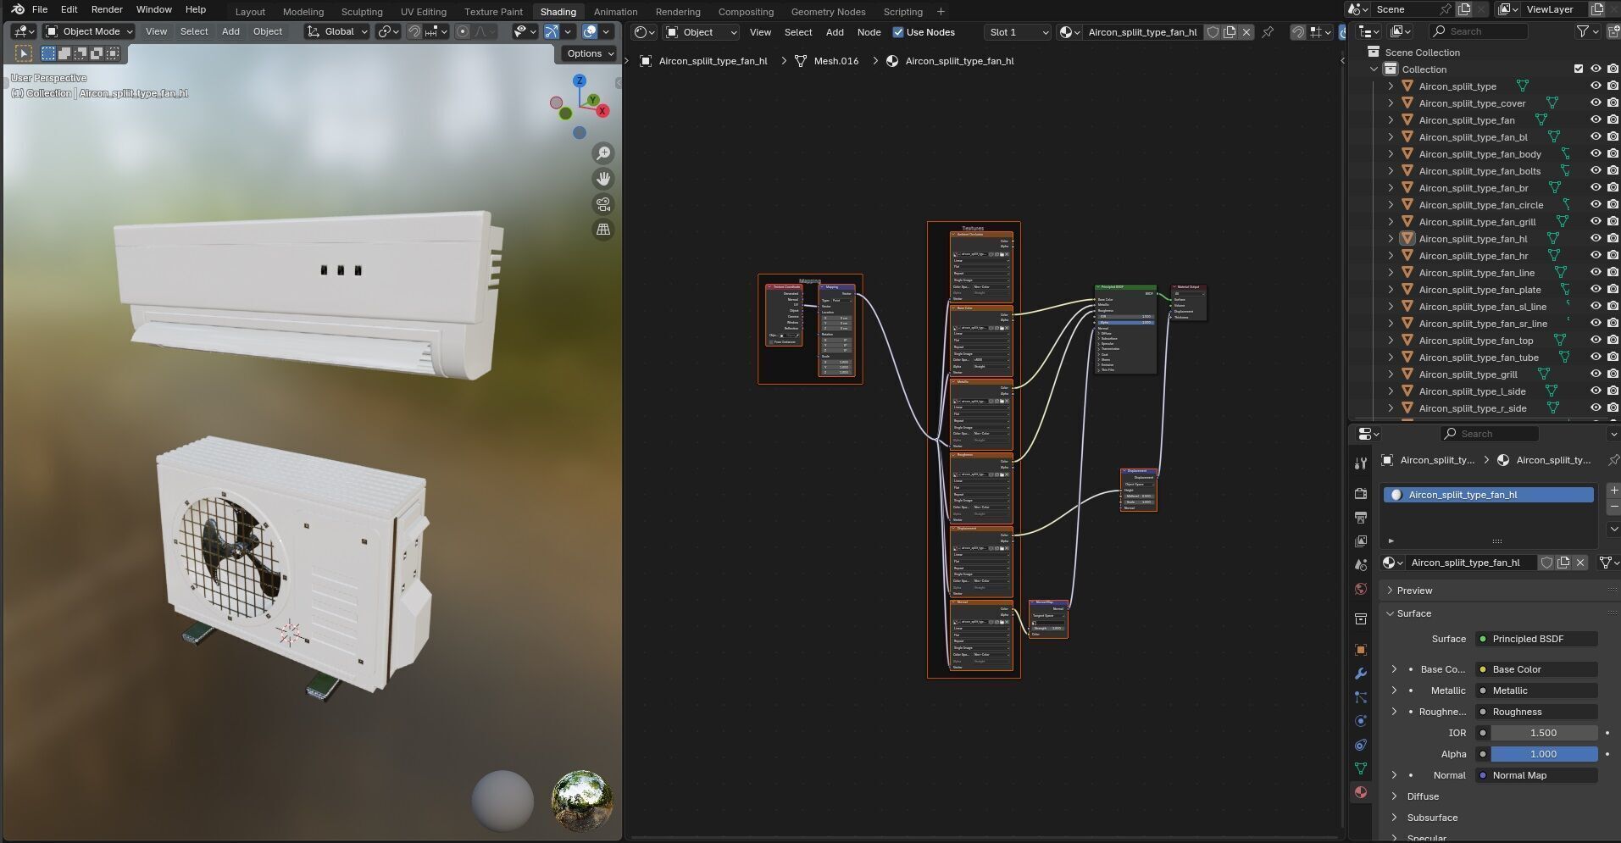This screenshot has height=843, width=1621.
Task: Click the zoom magnifier gizmo in viewport
Action: coord(603,153)
